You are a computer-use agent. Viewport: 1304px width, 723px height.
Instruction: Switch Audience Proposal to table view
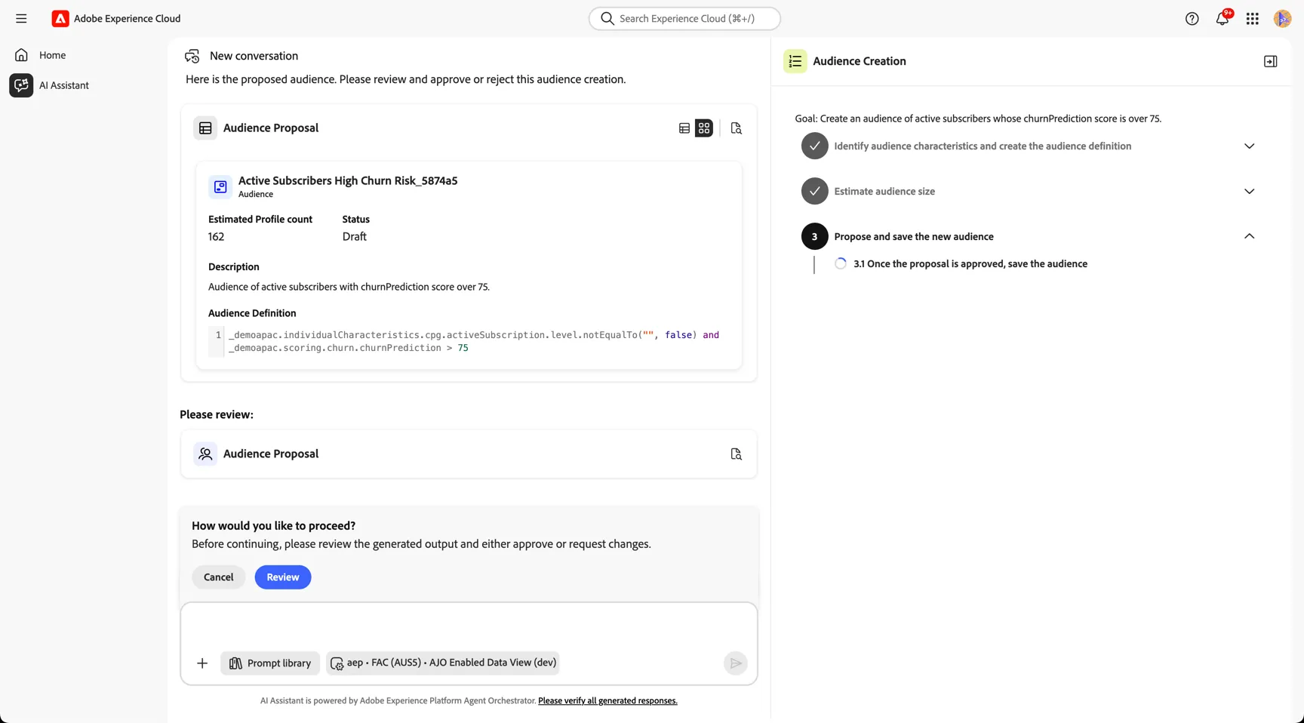coord(684,128)
